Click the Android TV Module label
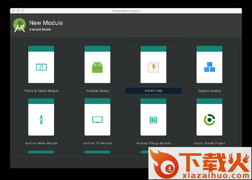Image resolution: width=252 pixels, height=180 pixels. click(97, 143)
